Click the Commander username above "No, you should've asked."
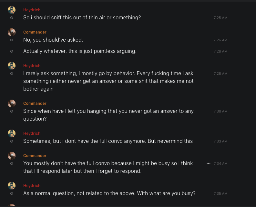Screen dimensions: 256x207 coord(35,32)
